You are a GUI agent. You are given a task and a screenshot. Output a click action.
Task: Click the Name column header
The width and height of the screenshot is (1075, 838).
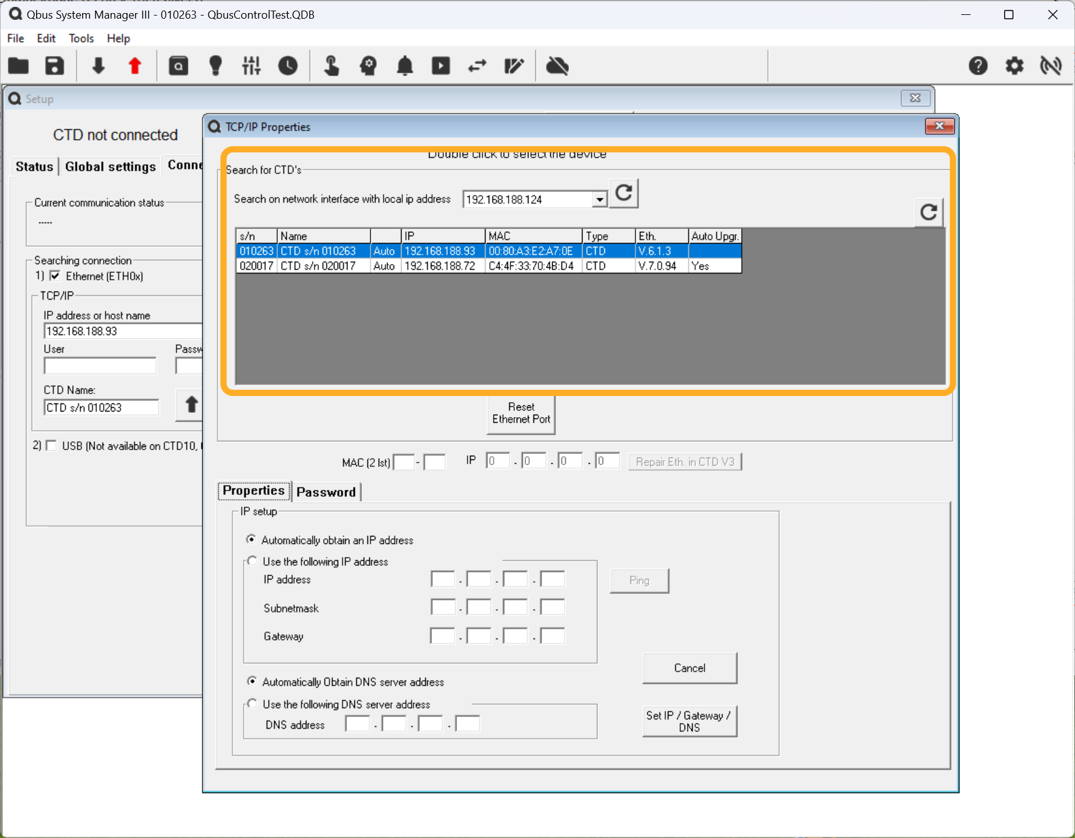(x=323, y=236)
